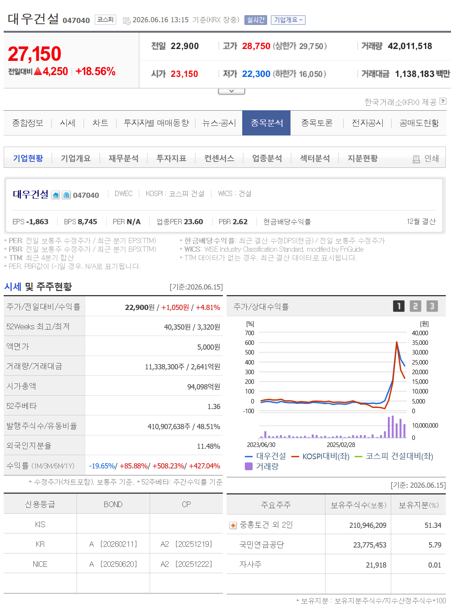This screenshot has height=611, width=451.
Task: Open the 시세 tab
Action: click(68, 123)
